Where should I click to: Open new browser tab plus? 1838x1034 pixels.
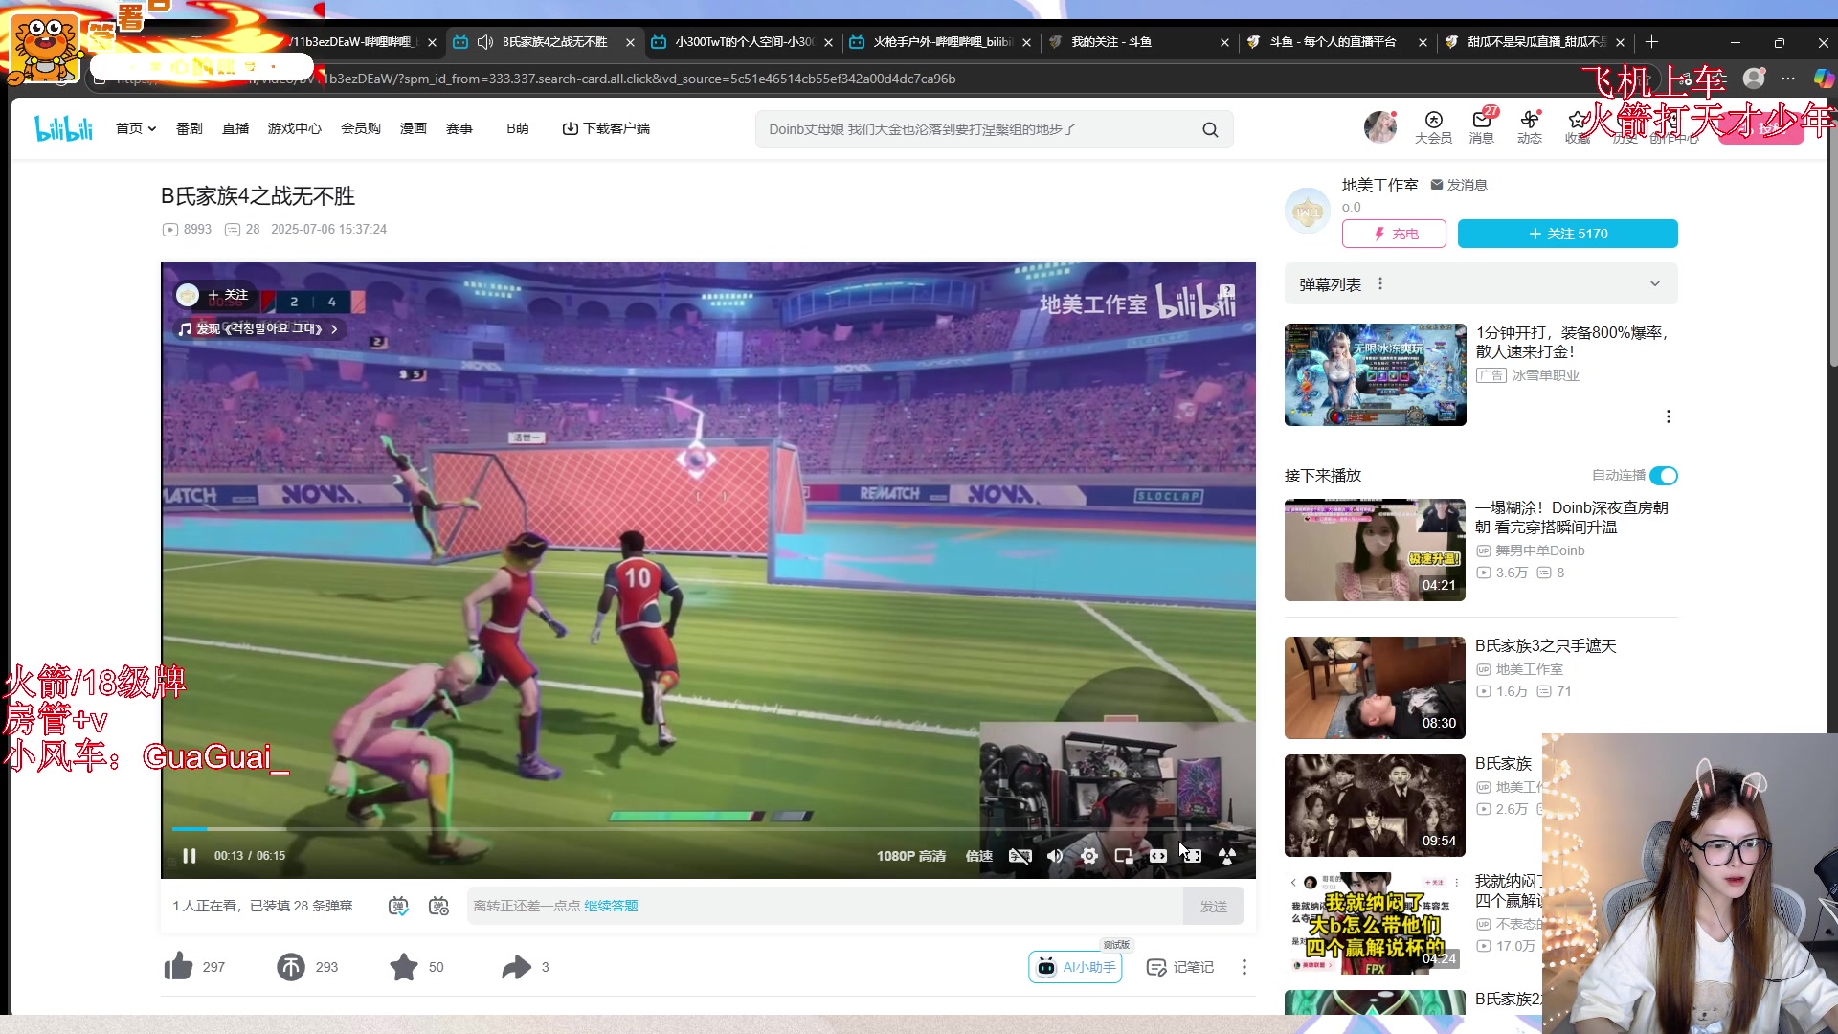point(1651,42)
